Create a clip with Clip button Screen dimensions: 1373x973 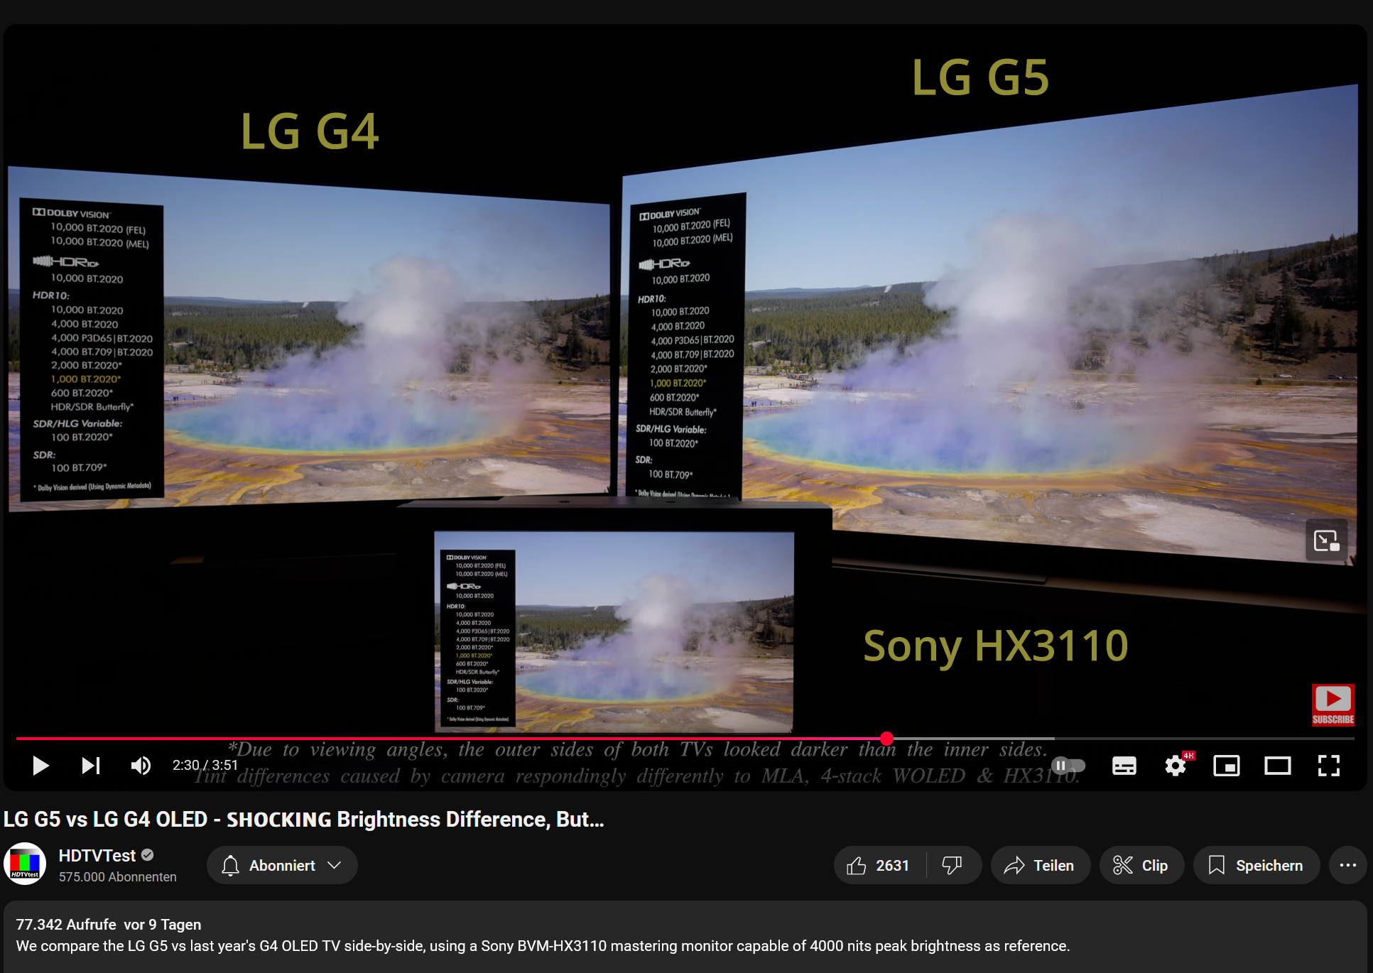click(x=1141, y=865)
